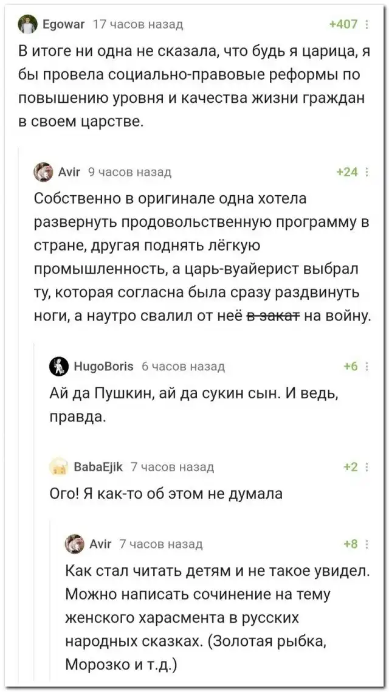Click BabaEjik's profile avatar

pyautogui.click(x=58, y=466)
